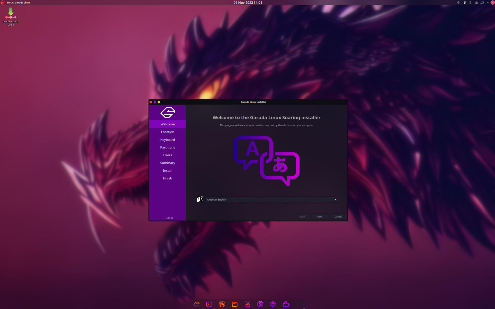Open the file manager in dock
Screen dimensions: 495x309
(x=235, y=304)
